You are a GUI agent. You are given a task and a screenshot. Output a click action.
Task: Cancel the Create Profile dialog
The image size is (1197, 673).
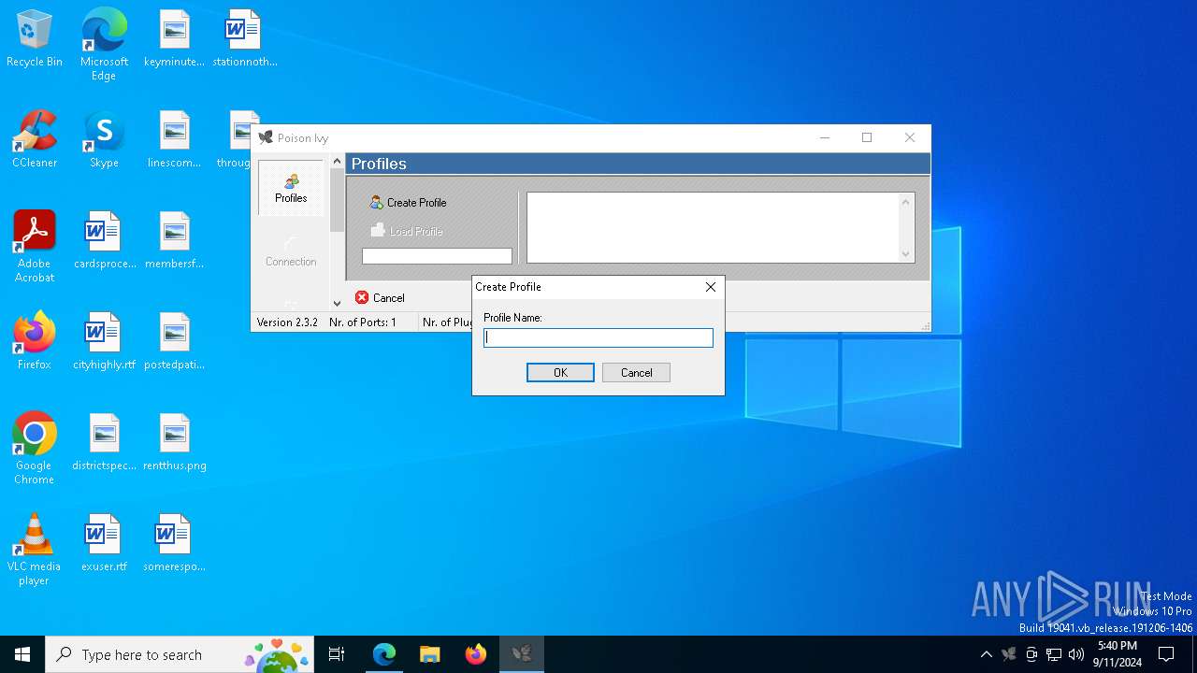[636, 373]
